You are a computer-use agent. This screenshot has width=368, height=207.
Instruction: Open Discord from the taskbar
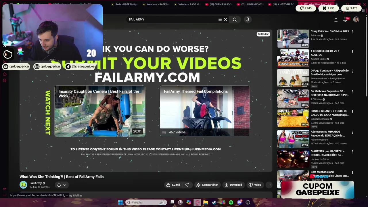point(239,202)
